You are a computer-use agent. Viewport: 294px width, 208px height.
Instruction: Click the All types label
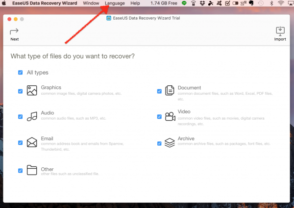(x=38, y=73)
